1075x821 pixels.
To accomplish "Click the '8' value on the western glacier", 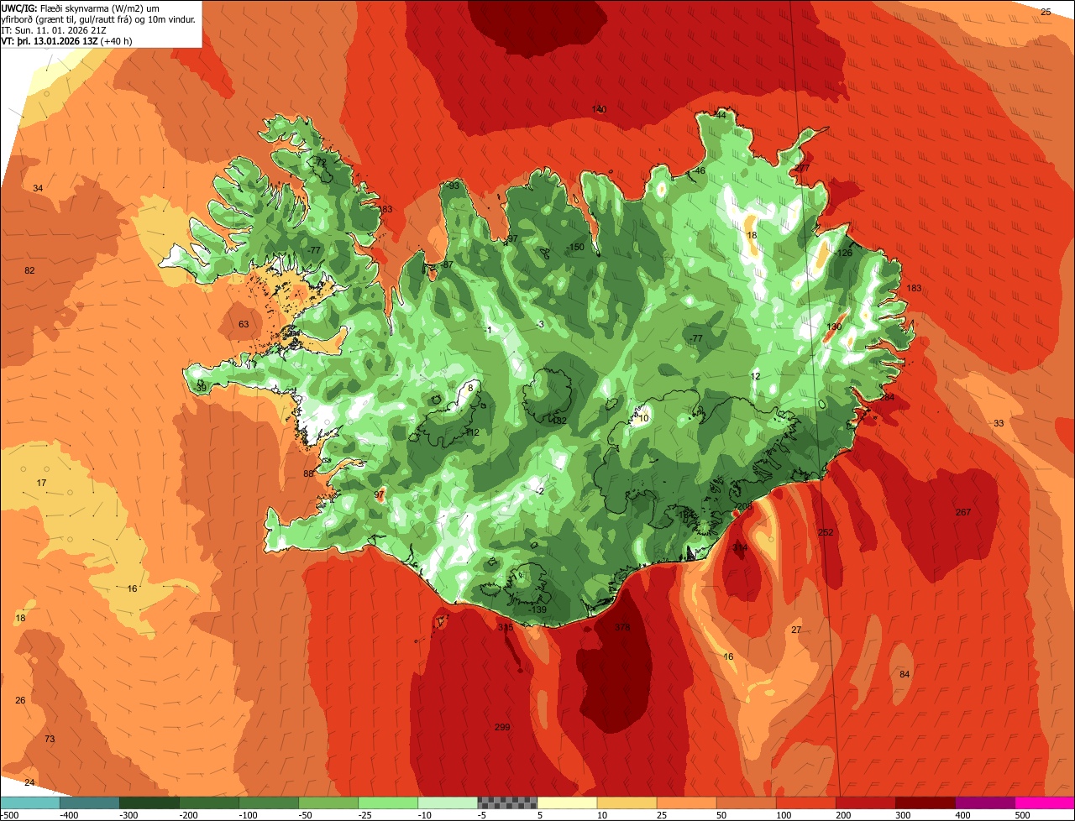I will point(471,388).
